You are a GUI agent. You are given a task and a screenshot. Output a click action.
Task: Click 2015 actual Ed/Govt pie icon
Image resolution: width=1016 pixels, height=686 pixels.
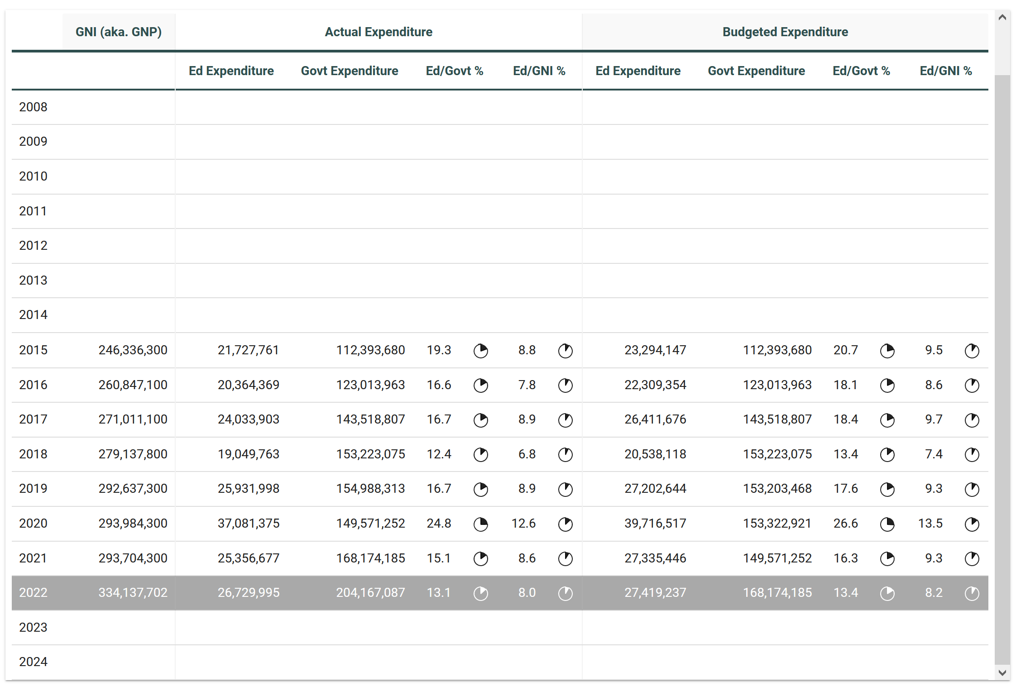coord(480,351)
